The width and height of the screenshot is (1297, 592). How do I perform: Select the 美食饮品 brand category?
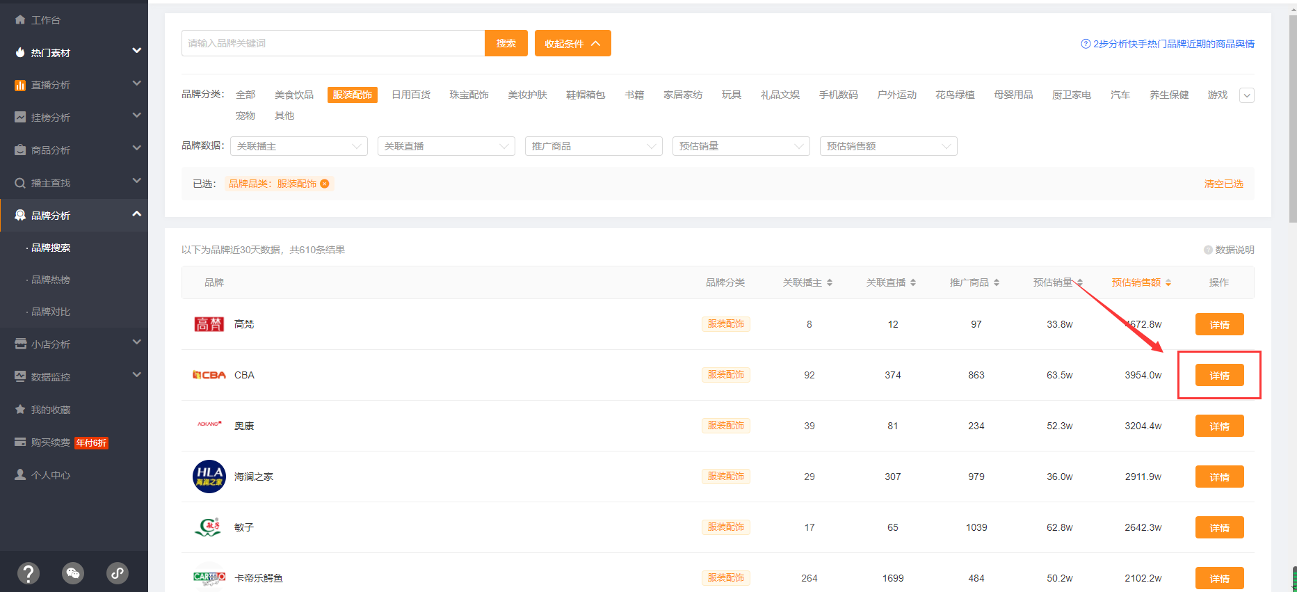(x=294, y=95)
